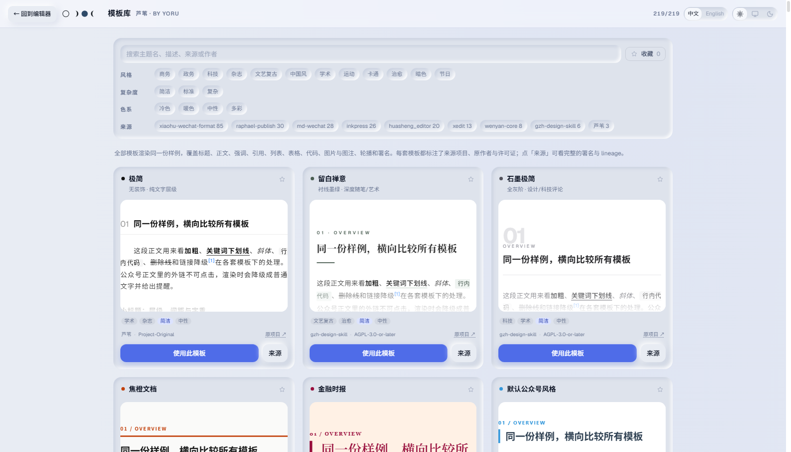
Task: Filter source raphael-publish 30
Action: (x=260, y=126)
